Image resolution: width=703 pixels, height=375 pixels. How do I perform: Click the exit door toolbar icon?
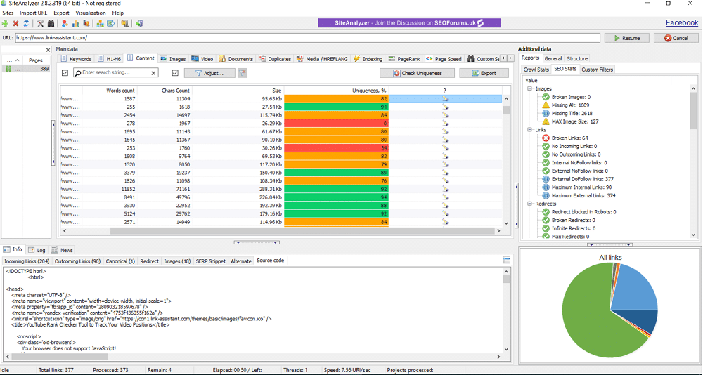pyautogui.click(x=139, y=23)
